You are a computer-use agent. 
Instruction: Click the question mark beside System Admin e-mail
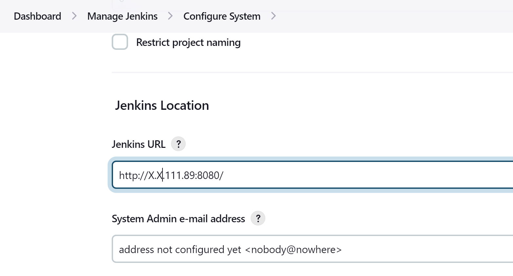[x=258, y=218]
